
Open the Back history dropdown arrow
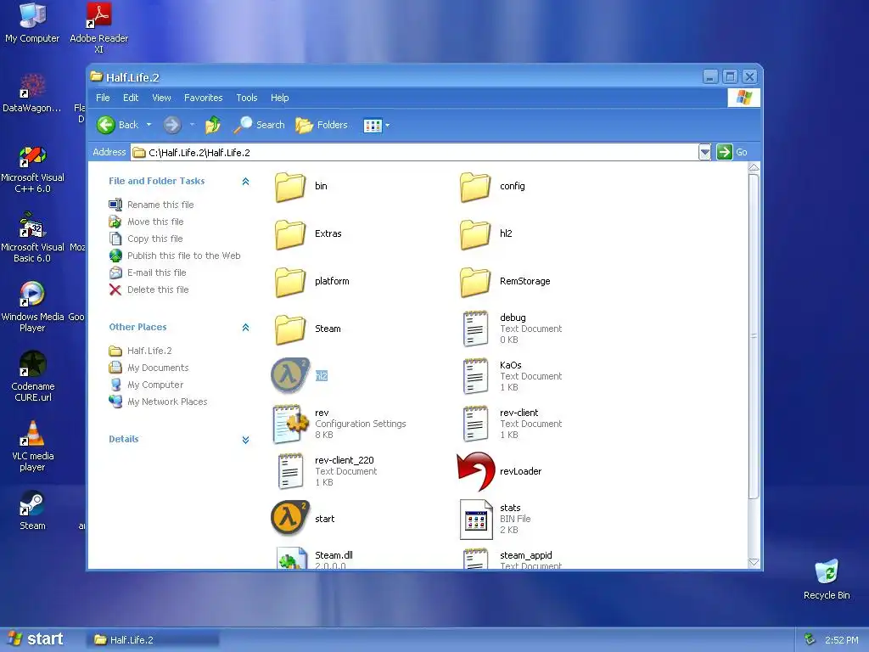coord(149,125)
